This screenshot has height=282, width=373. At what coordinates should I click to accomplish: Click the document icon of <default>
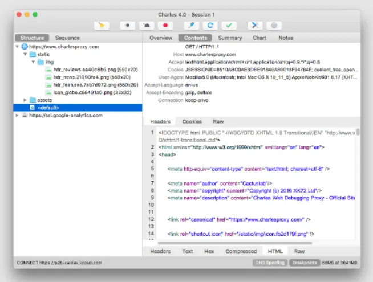pyautogui.click(x=32, y=108)
